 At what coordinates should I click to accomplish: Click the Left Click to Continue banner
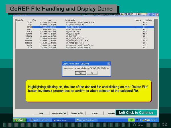coord(136,113)
